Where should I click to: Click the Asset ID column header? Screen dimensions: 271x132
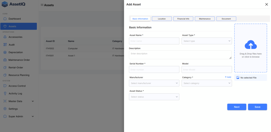click(x=50, y=41)
